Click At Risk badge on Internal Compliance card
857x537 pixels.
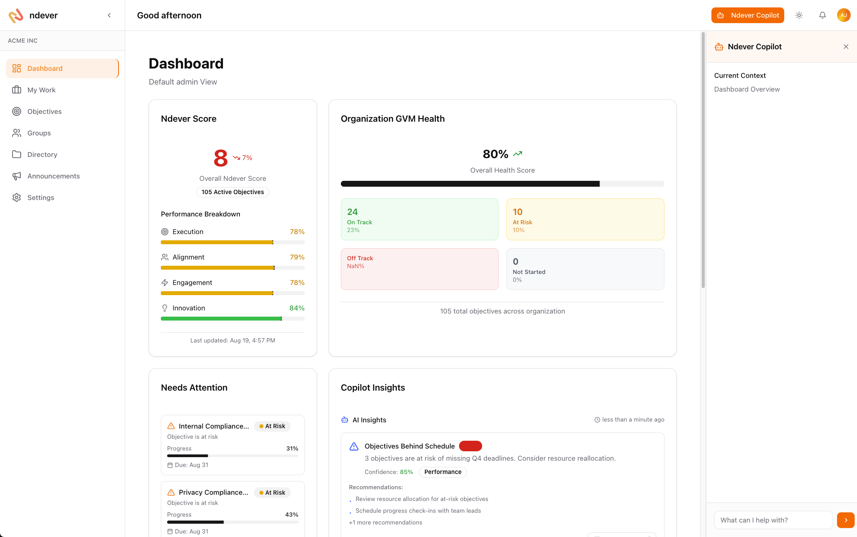(272, 426)
